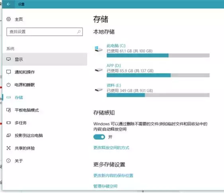Click 更改释放空间的方式 link

(x=111, y=148)
